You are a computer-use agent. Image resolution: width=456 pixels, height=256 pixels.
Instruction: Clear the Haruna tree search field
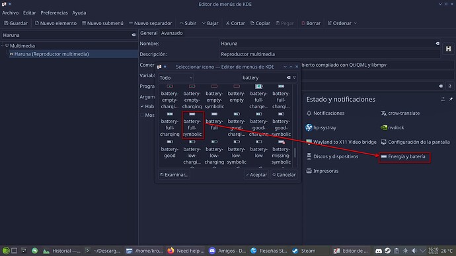click(133, 35)
